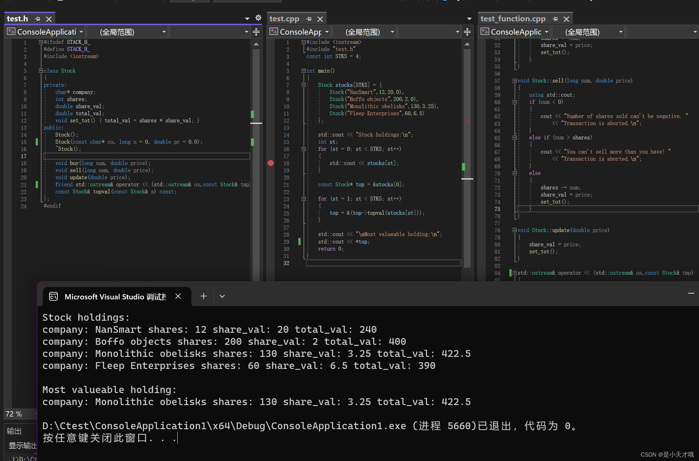Viewport: 699px width, 461px height.
Task: Collapse the #ifndef STACK_H_ region
Action: point(41,42)
